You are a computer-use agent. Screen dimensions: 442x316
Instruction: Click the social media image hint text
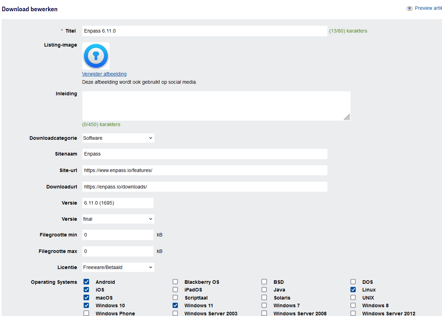click(x=140, y=82)
